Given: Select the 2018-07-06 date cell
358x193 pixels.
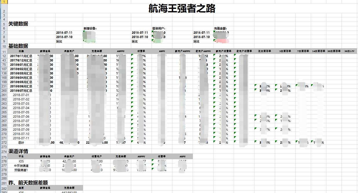Looking at the screenshot, I should (21, 117).
